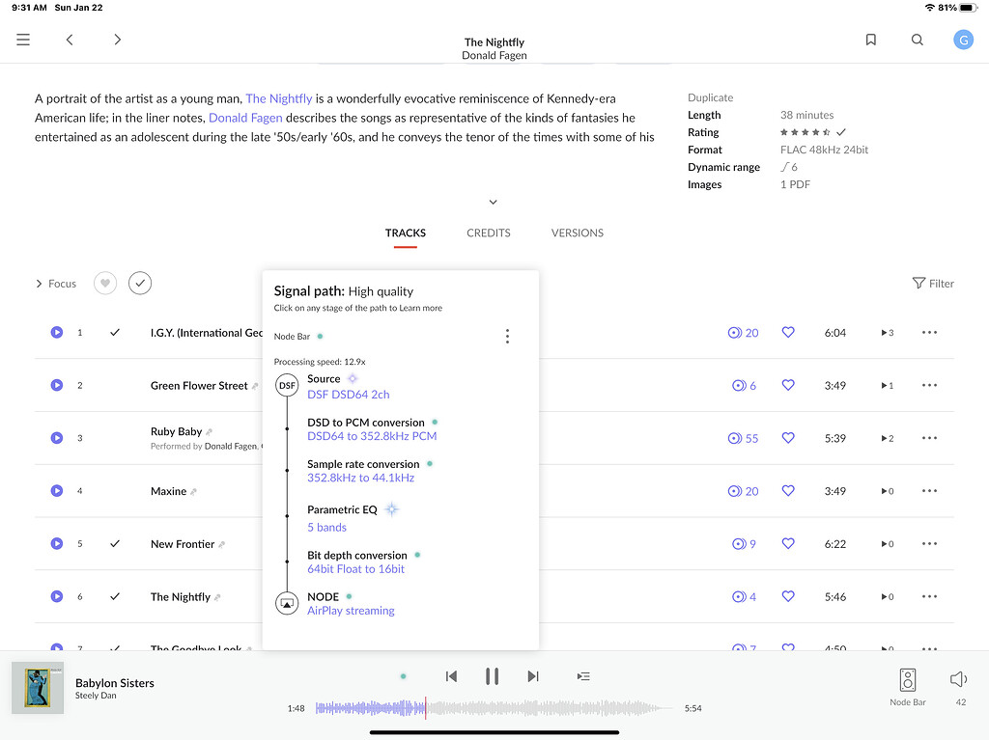Switch to the Credits tab
This screenshot has width=989, height=740.
point(488,233)
